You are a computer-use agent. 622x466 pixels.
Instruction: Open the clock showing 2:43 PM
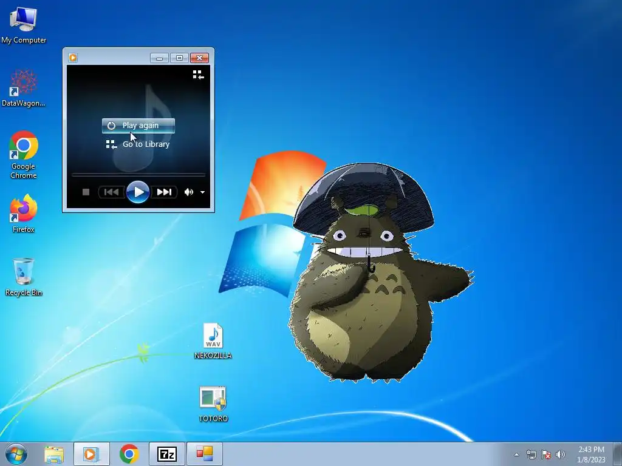click(591, 454)
